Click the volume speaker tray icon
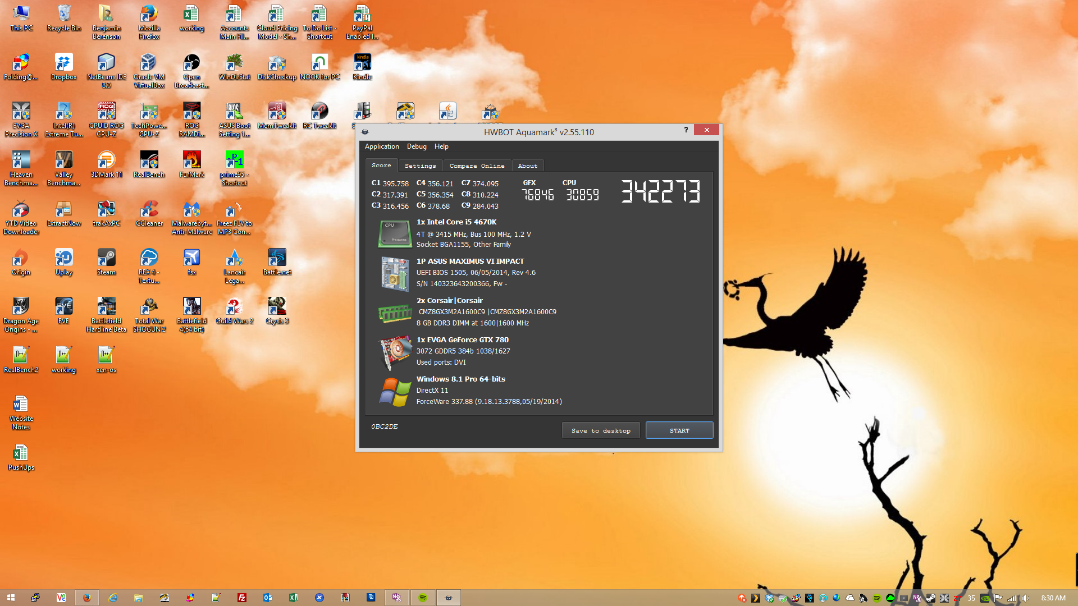The height and width of the screenshot is (606, 1078). coord(1025,598)
